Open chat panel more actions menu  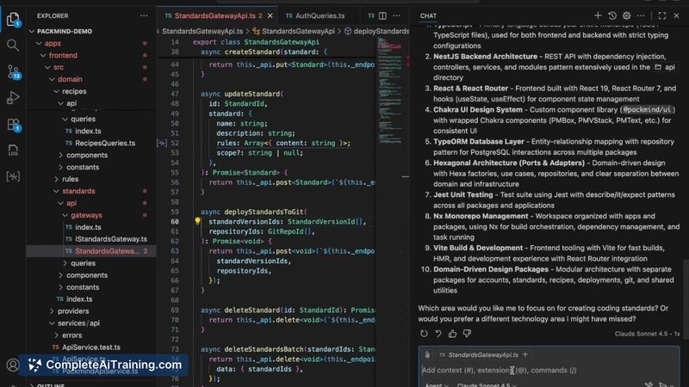pos(641,15)
